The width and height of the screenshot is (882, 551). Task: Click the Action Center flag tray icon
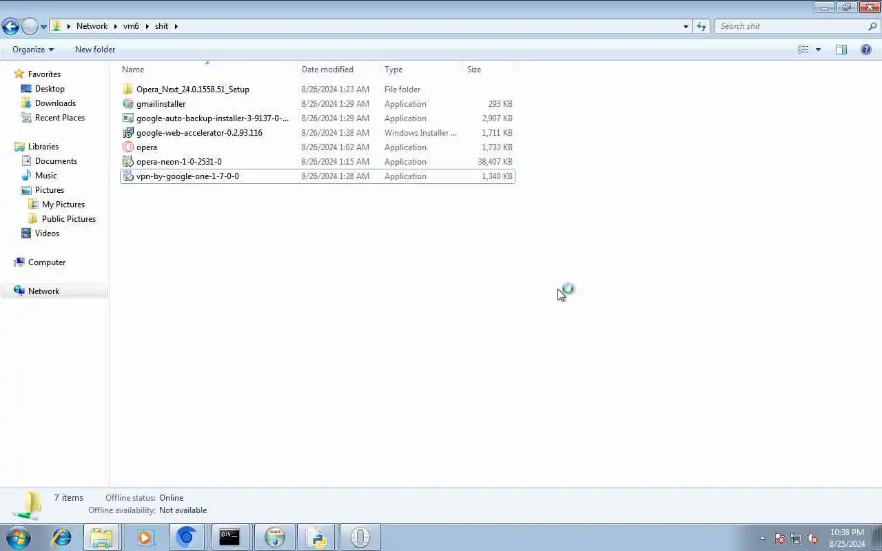tap(779, 538)
